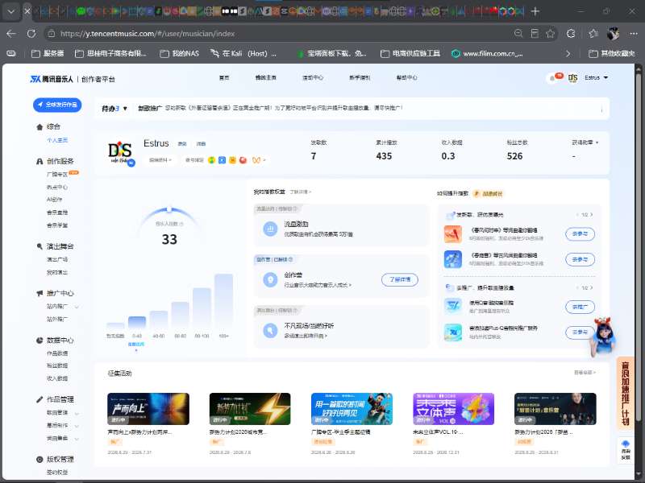The image size is (645, 483).
Task: Click the 40-60 index range bar
Action: (x=159, y=319)
